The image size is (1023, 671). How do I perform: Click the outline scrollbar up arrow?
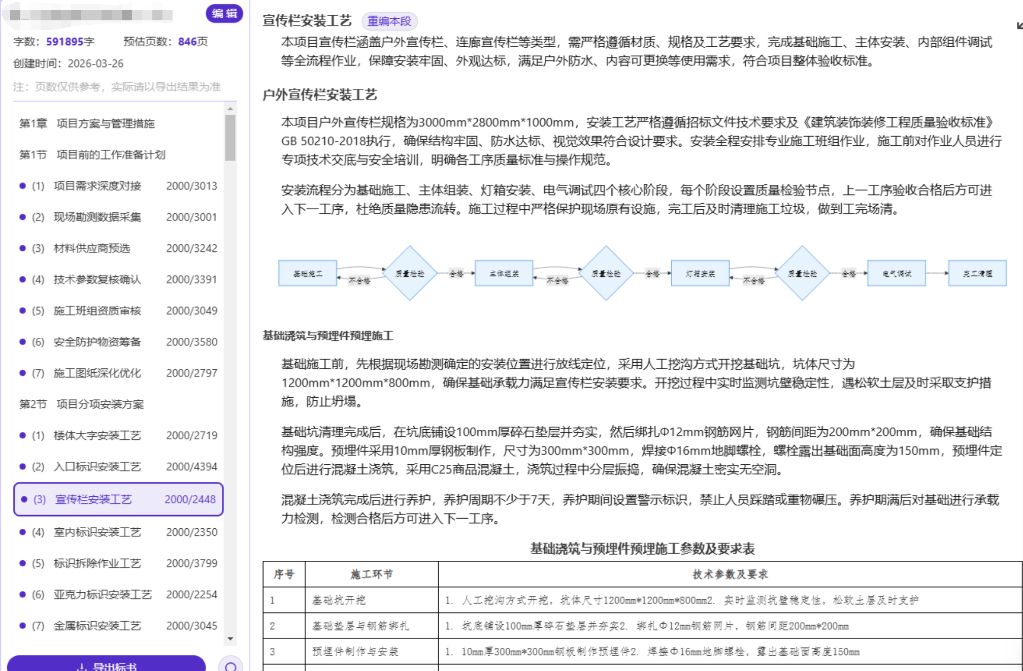[x=230, y=108]
